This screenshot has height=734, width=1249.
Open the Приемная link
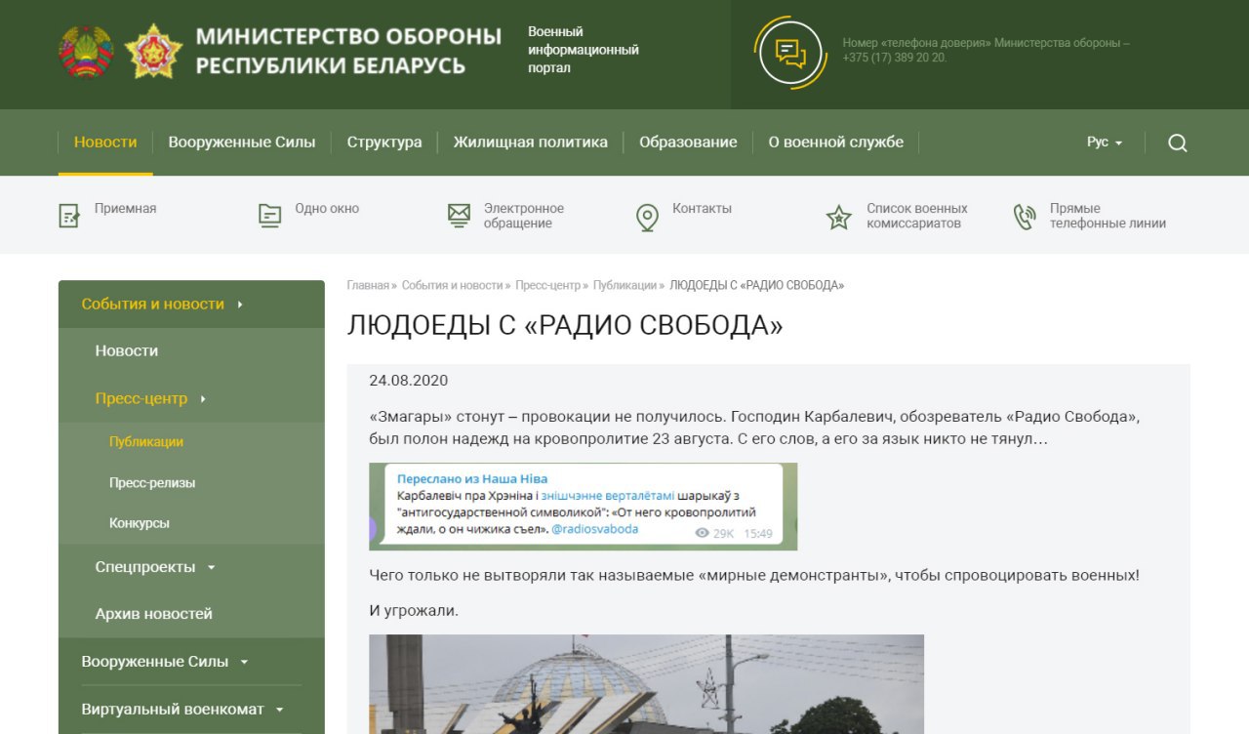[125, 208]
